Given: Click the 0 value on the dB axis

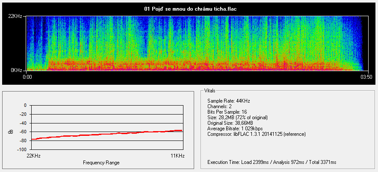Looking at the screenshot, I should tap(25, 105).
